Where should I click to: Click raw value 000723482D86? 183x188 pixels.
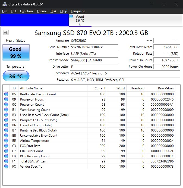point(162,161)
